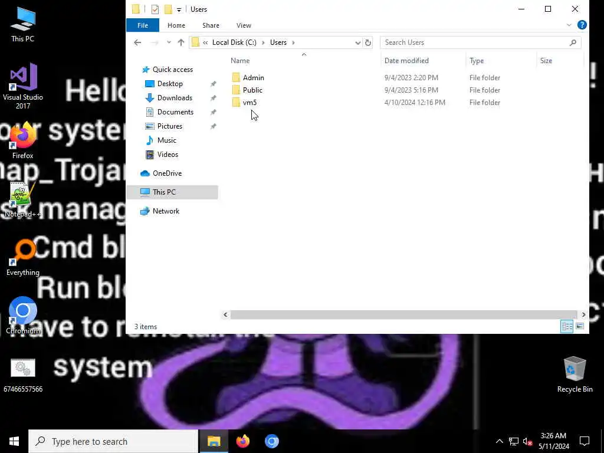
Task: Select This PC in navigation pane
Action: [164, 192]
